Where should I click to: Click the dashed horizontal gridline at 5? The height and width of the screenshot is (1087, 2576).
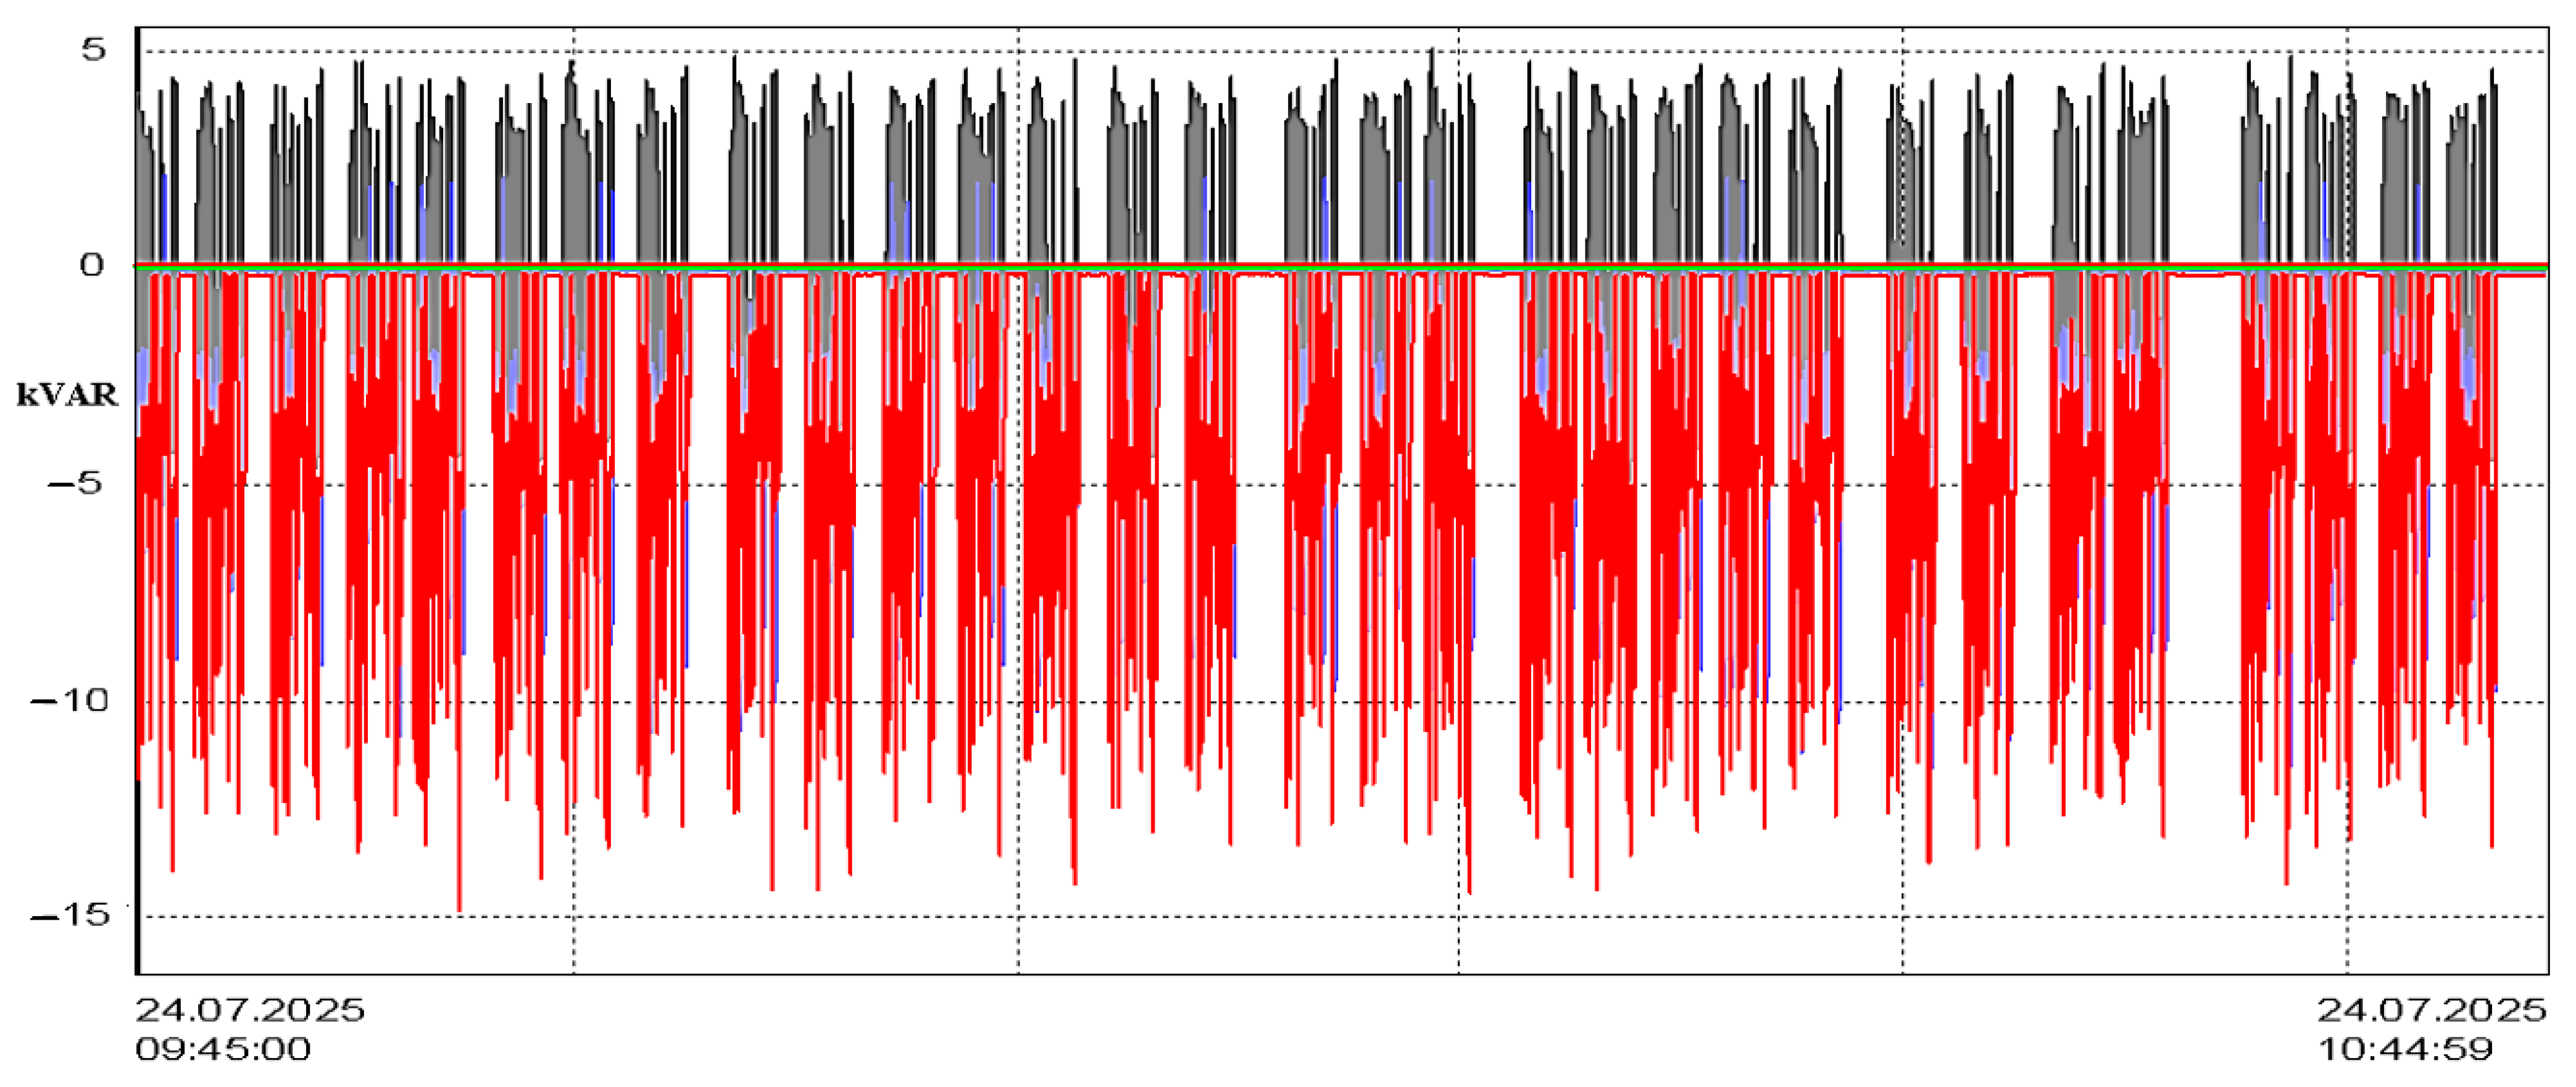point(1250,51)
